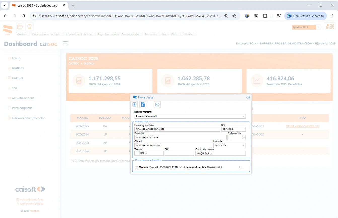Image resolution: width=338 pixels, height=218 pixels.
Task: Click the Correo electrónico input field
Action: click(220, 153)
